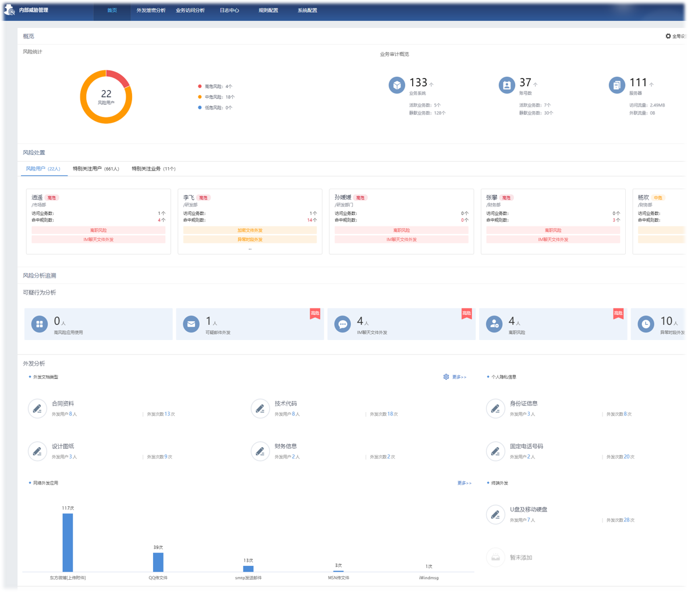Click 外发次数 20次 under 固定电话号码
The height and width of the screenshot is (592, 688).
coord(620,457)
